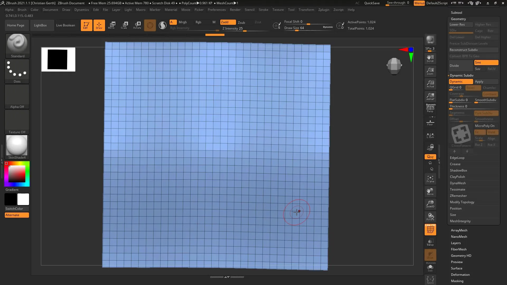Click the AAHalf zoom icon
507x285 pixels.
[430, 96]
